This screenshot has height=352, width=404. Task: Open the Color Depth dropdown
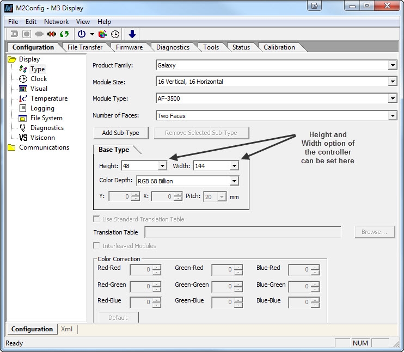pyautogui.click(x=234, y=181)
